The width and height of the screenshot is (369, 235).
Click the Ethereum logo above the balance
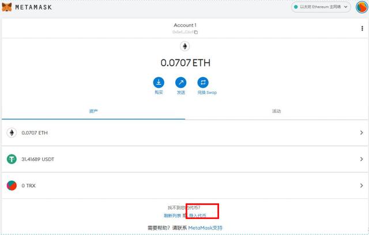184,46
